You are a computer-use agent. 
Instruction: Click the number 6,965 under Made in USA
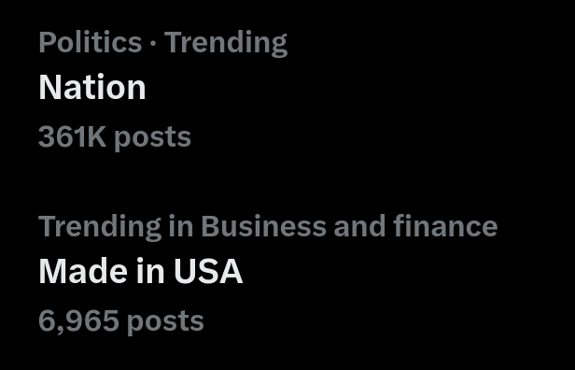pyautogui.click(x=78, y=321)
